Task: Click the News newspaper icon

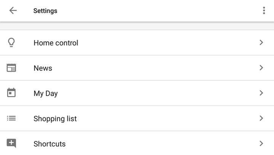Action: pos(11,68)
